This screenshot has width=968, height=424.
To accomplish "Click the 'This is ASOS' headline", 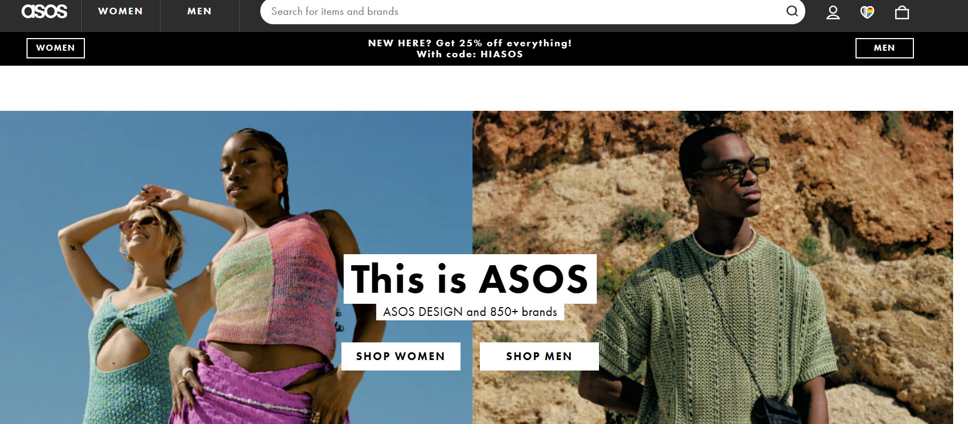I will [470, 279].
